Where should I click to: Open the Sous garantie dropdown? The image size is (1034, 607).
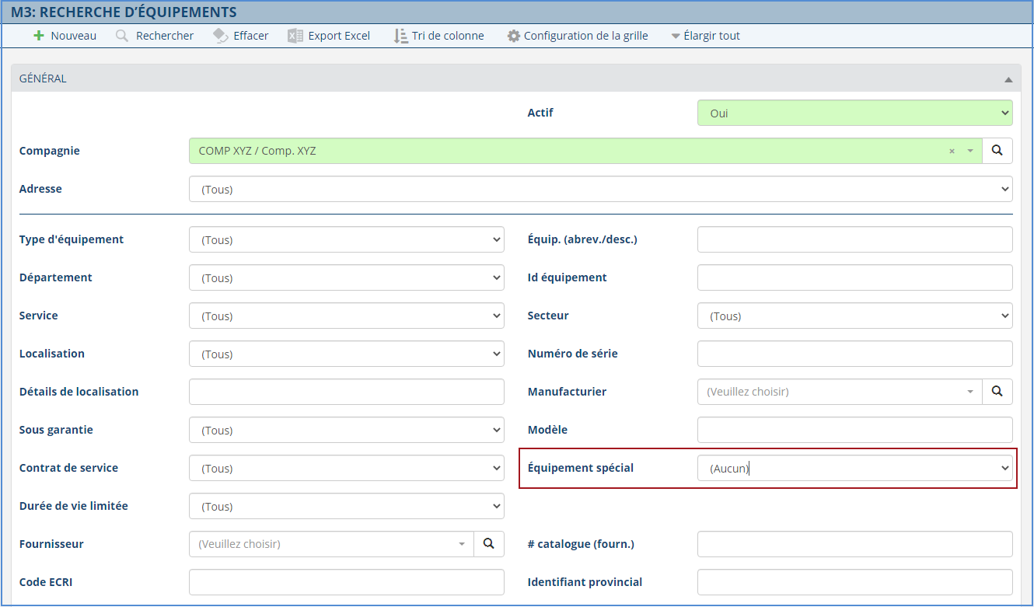[347, 430]
